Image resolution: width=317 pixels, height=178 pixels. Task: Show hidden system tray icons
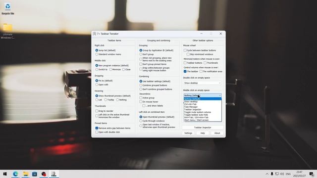(x=267, y=174)
